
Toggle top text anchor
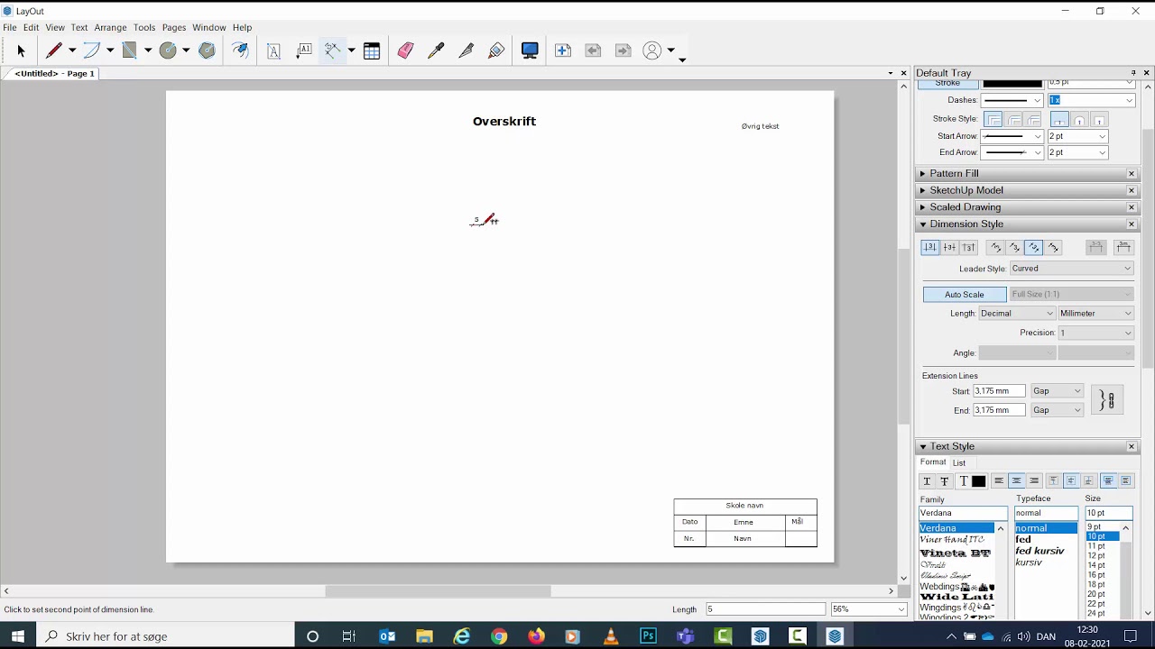pos(1053,481)
